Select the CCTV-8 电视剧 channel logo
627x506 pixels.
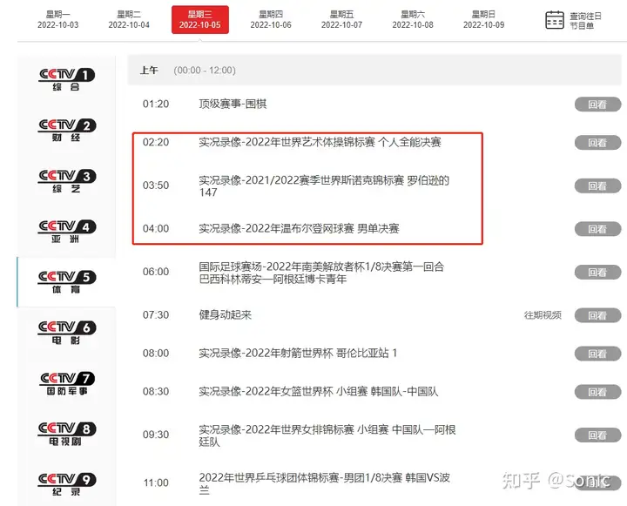click(67, 434)
